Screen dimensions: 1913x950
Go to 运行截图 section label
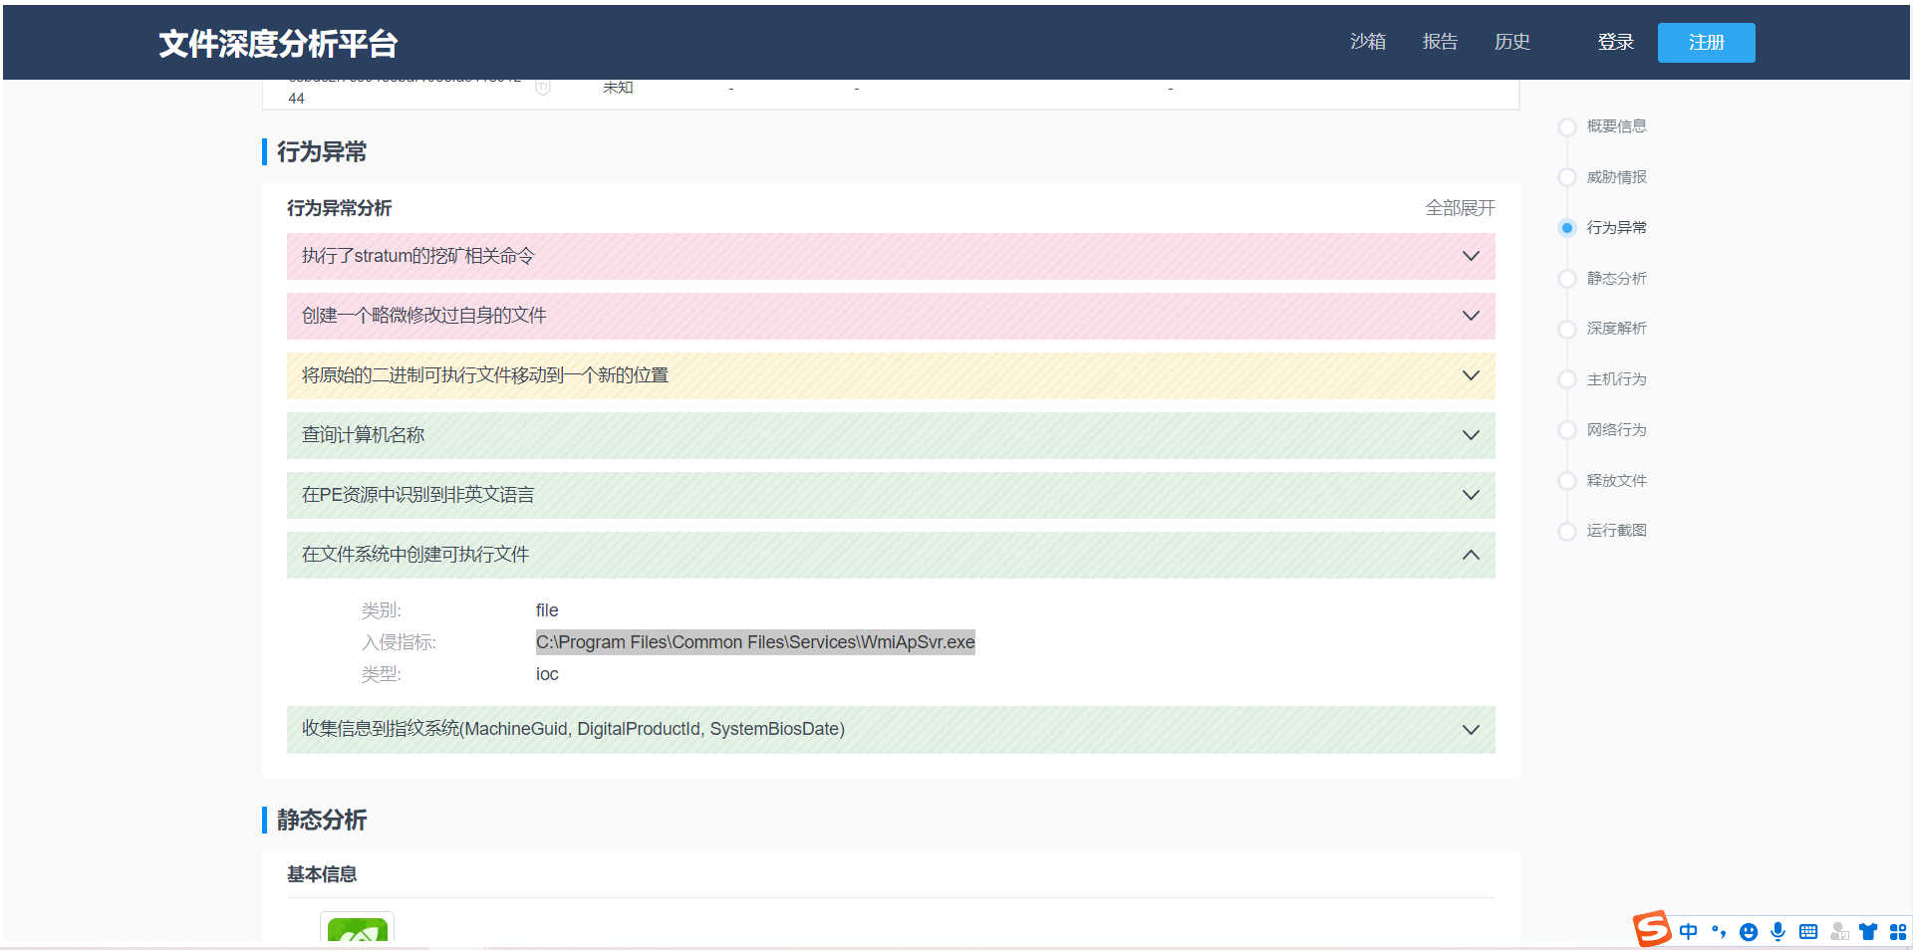point(1617,531)
